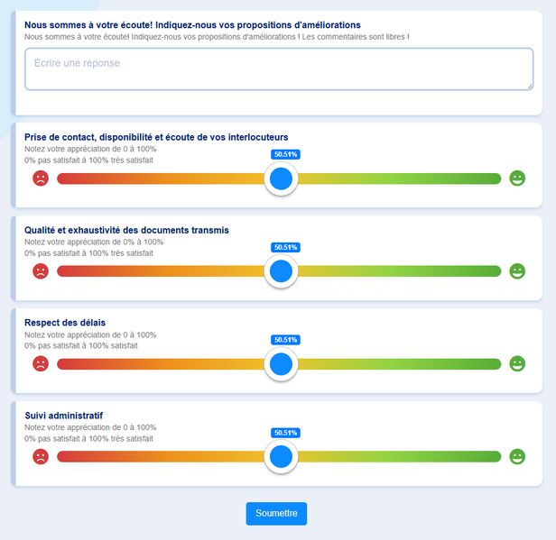Screen dimensions: 556x540
Task: Click red end of Respect des délais slider track
Action: [69, 364]
